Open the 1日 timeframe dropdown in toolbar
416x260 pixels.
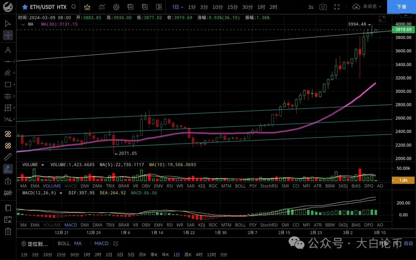tap(178, 7)
